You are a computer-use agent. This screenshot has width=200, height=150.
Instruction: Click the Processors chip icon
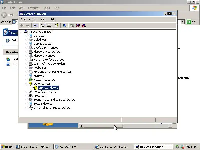(30, 96)
